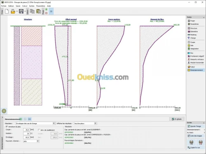The height and width of the screenshot is (154, 206).
Task: Select the highlighted stage [1] toolbar button
Action: click(x=51, y=11)
